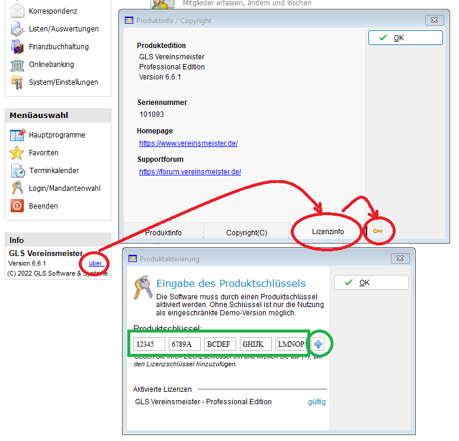
Task: Click the red Beenden power icon
Action: tap(17, 206)
